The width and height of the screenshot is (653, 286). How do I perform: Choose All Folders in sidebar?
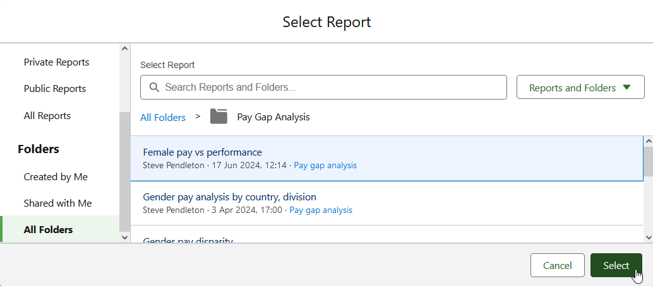[x=48, y=230]
